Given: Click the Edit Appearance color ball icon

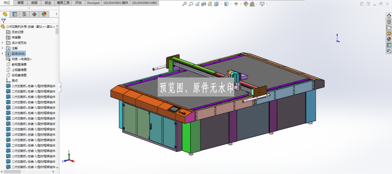Looking at the screenshot, I should (x=246, y=4).
